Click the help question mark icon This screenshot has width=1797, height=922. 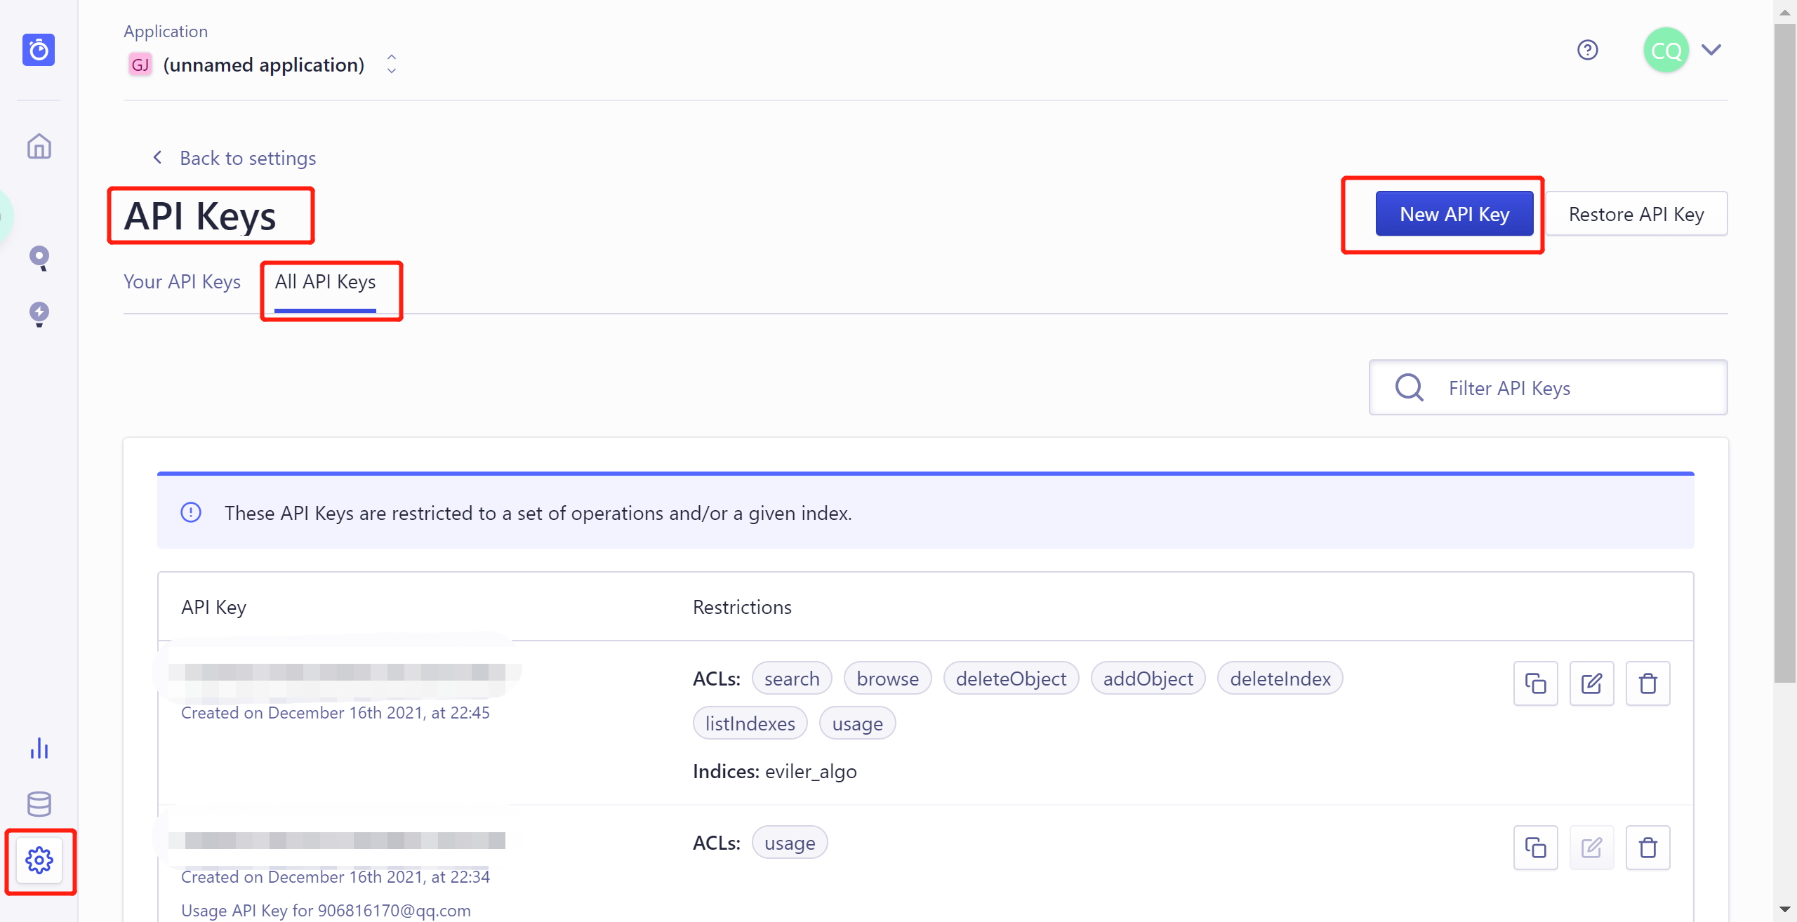(x=1587, y=50)
